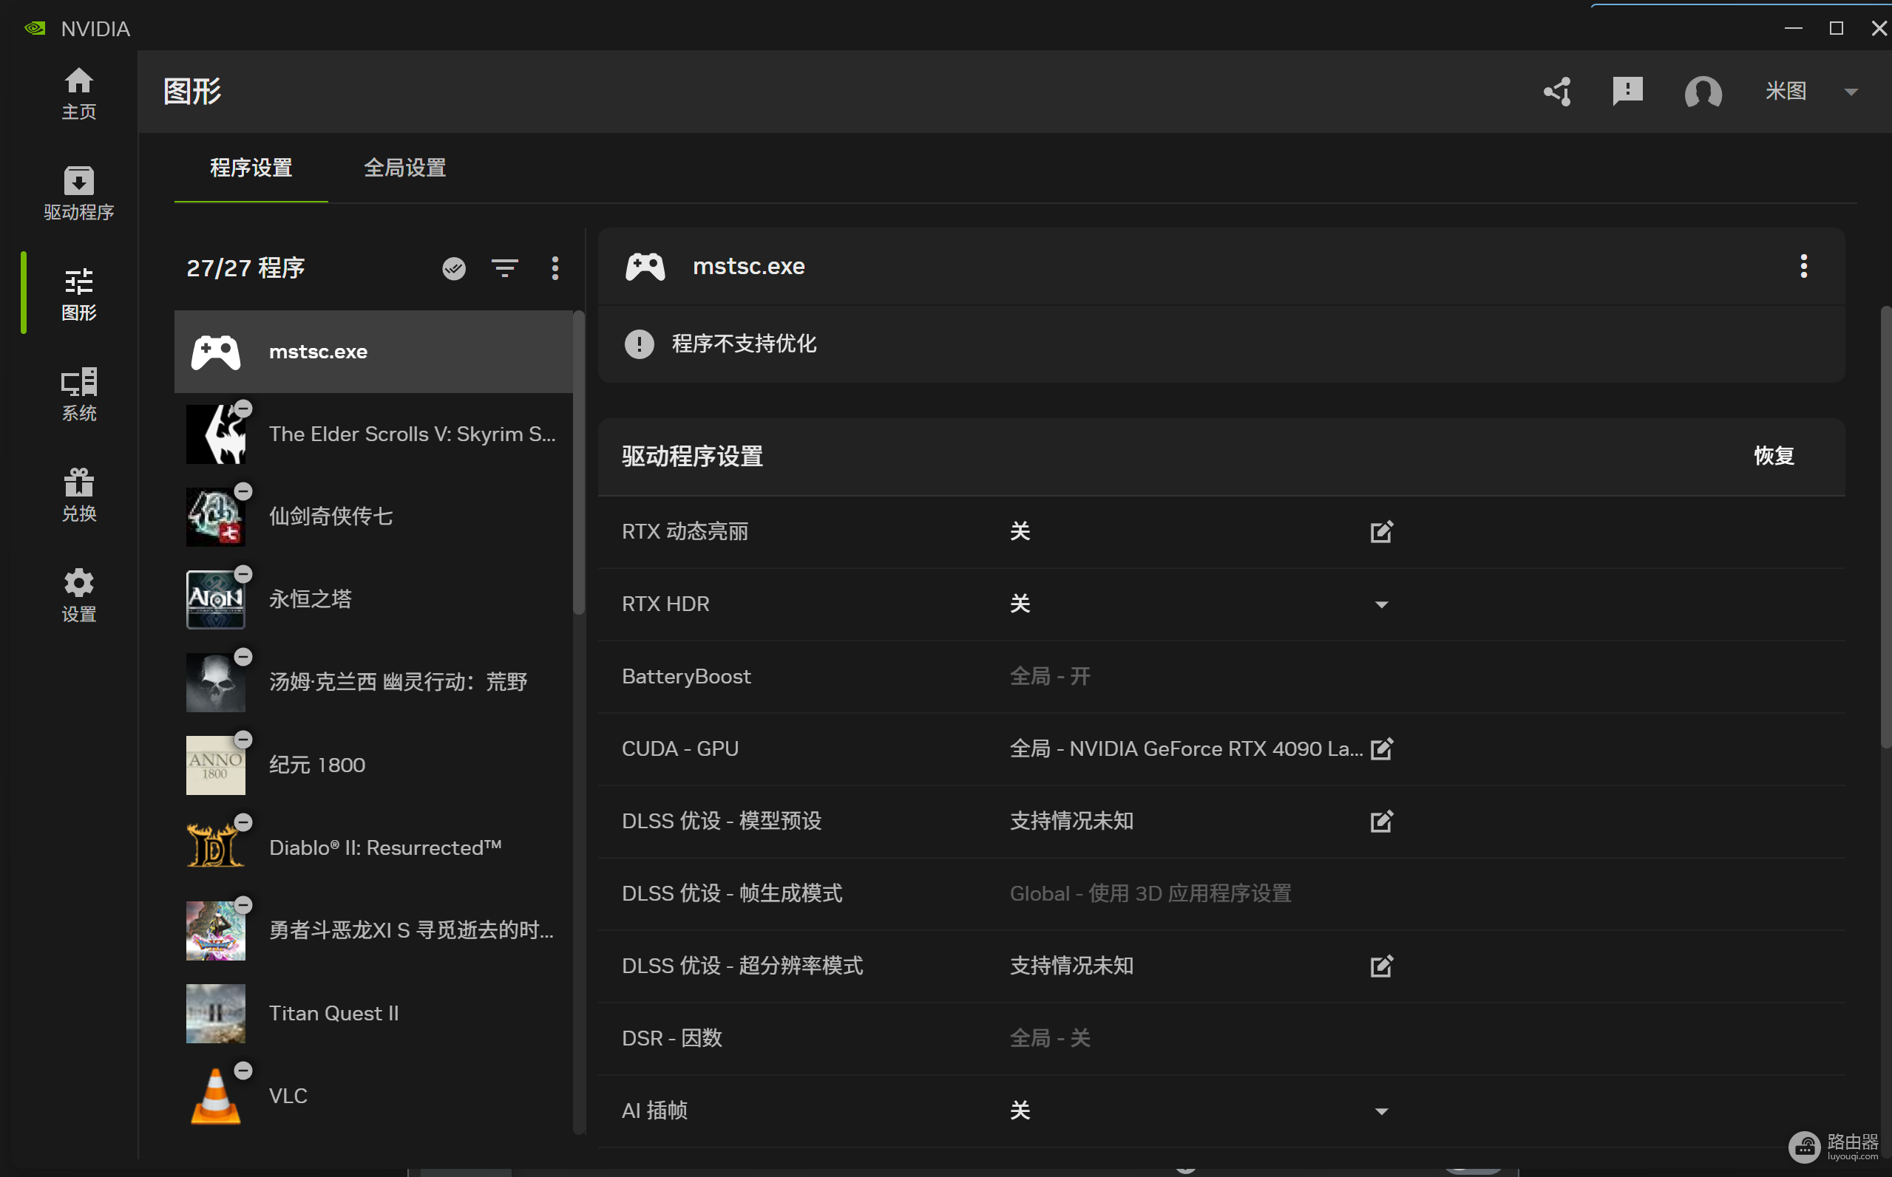Click minus badge on 纪元 1800
This screenshot has width=1892, height=1177.
point(243,740)
